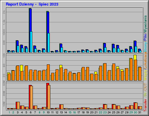Select green day label "29" on the date axis
Image resolution: width=149 pixels, height=116 pixels.
tap(131, 113)
